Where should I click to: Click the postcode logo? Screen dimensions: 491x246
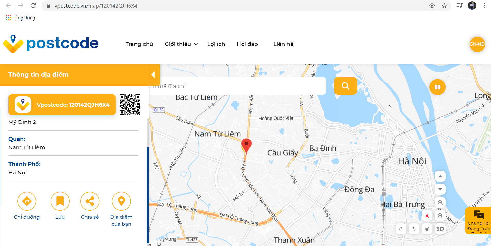pos(51,44)
